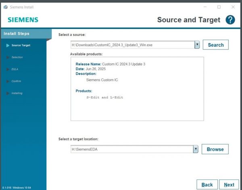Viewport: 242px width, 190px height.
Task: Click the EULA step arrow icon
Action: [8, 69]
